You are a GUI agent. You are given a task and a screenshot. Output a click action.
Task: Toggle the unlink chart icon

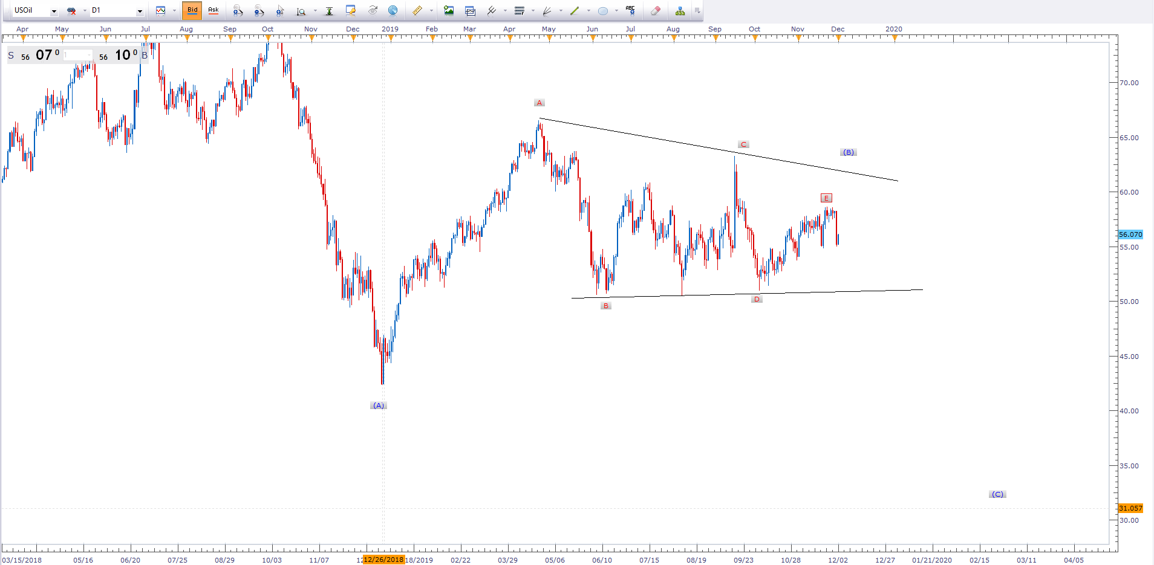coord(71,11)
